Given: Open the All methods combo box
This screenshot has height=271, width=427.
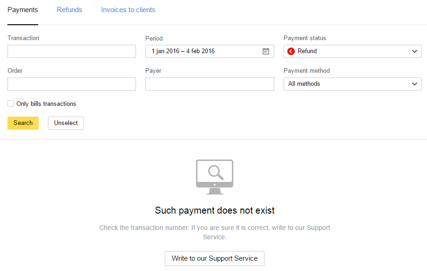Looking at the screenshot, I should [352, 84].
